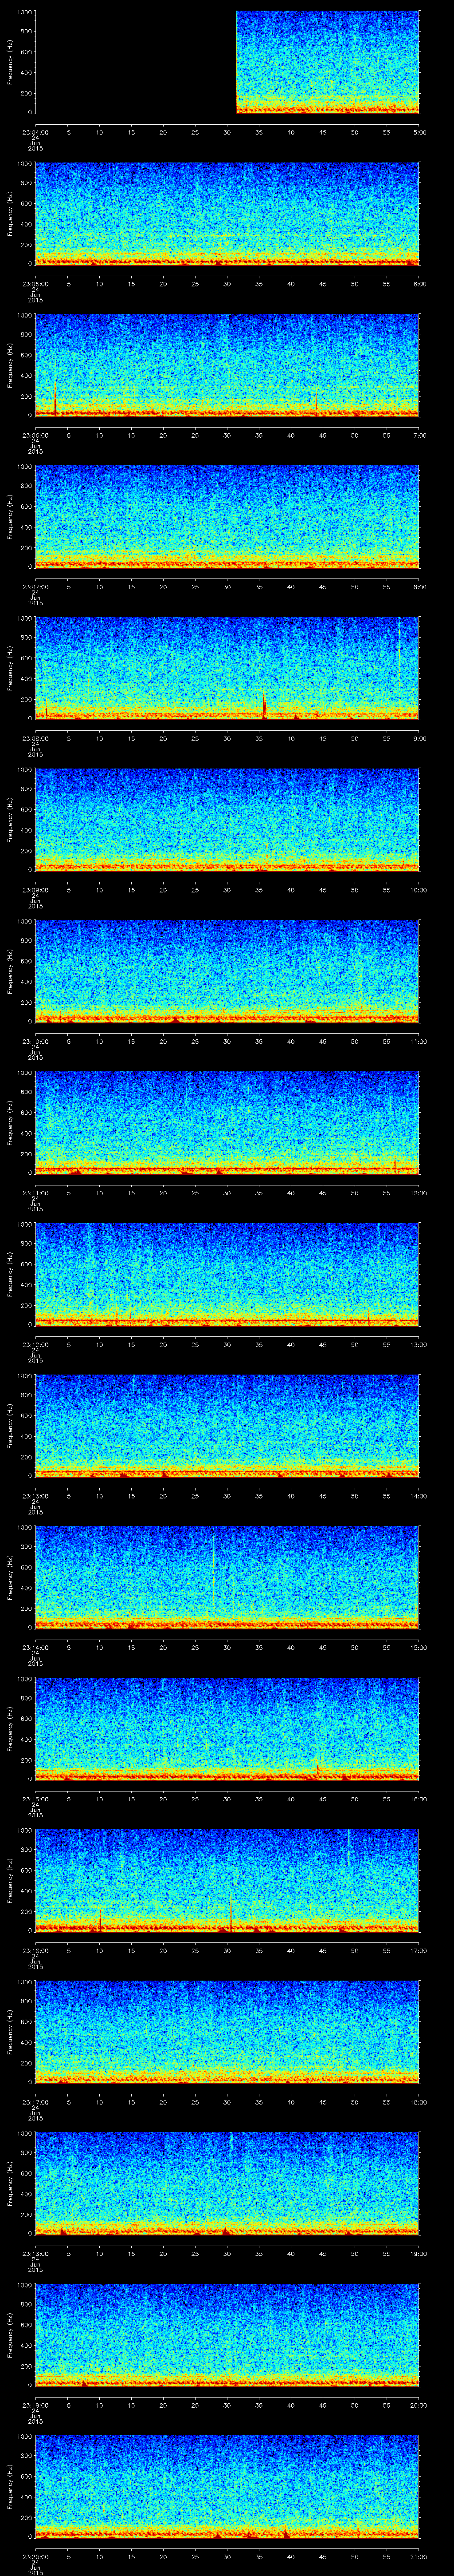Choose the spectrogram panel starting at 23:11:00

227,1123
